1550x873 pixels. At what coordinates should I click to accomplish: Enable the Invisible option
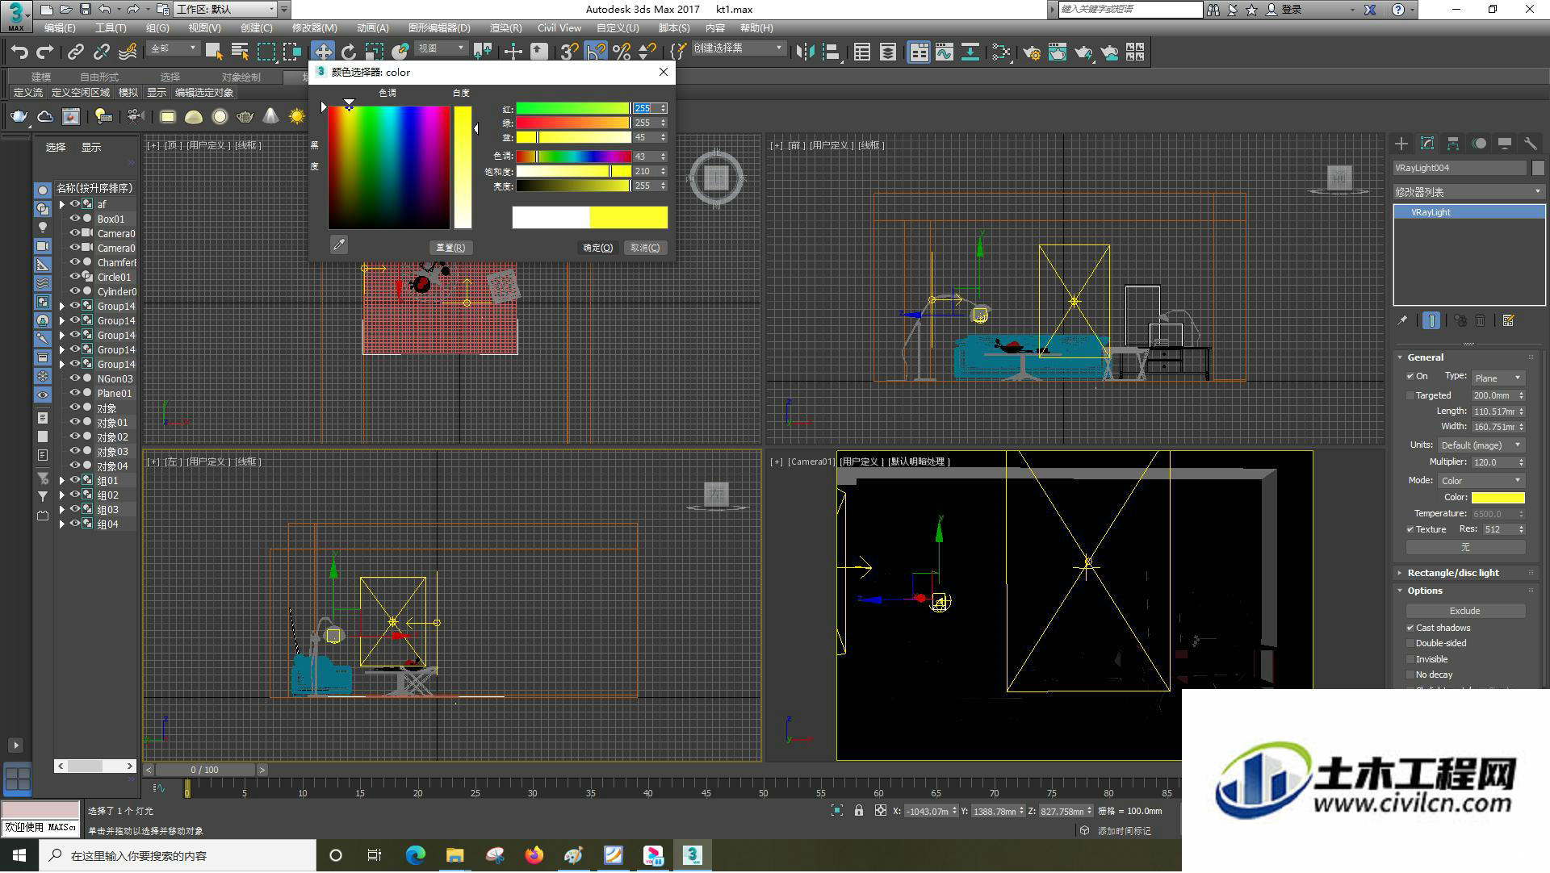point(1410,660)
